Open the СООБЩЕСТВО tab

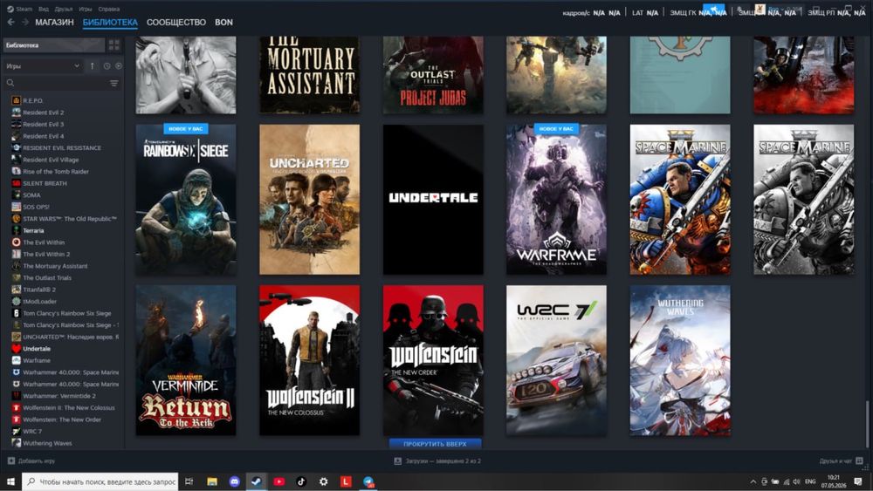(x=176, y=23)
